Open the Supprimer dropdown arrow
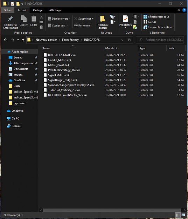The height and width of the screenshot is (219, 188). click(x=93, y=19)
